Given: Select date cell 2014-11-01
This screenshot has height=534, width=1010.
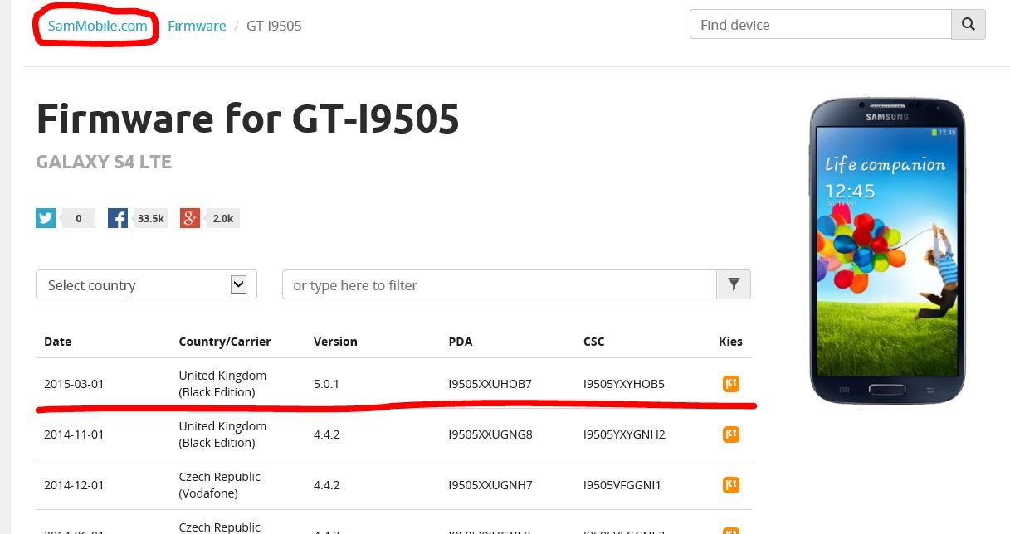Looking at the screenshot, I should coord(74,434).
